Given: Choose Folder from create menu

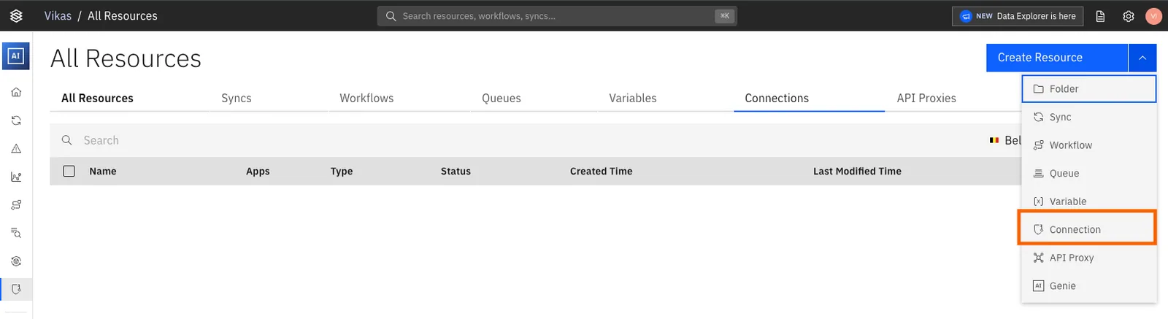Looking at the screenshot, I should pos(1088,89).
